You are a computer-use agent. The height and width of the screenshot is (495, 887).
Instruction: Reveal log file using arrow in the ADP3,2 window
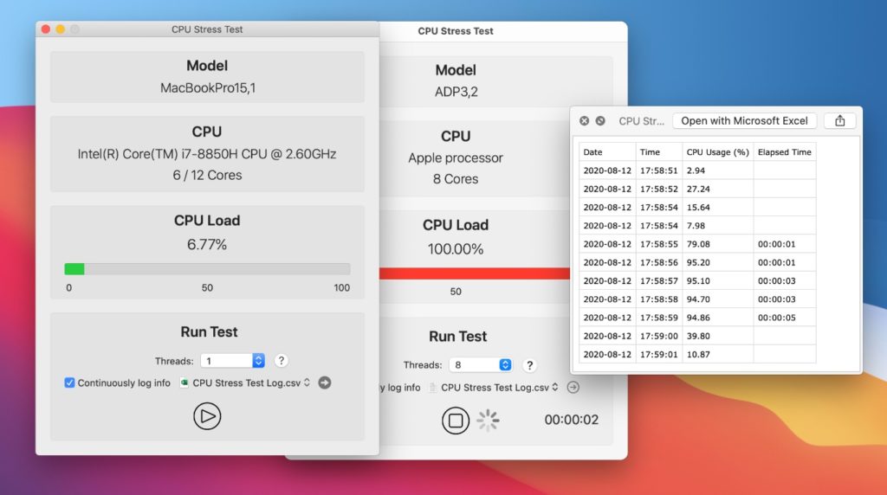[573, 387]
